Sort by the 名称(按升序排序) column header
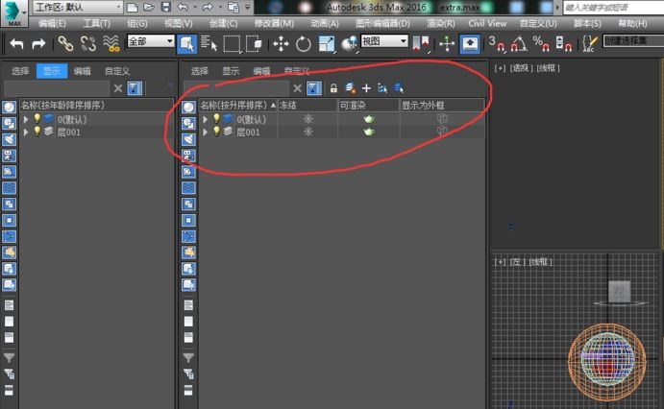The height and width of the screenshot is (409, 664). (237, 106)
